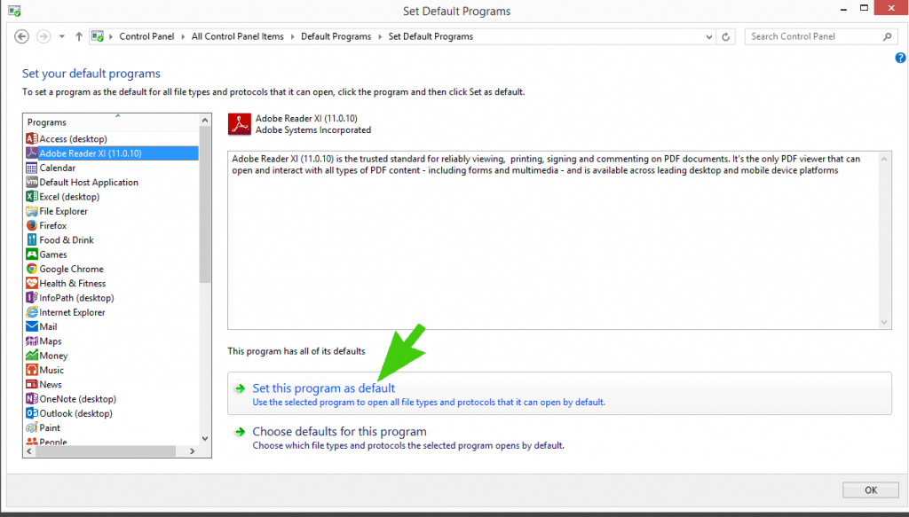
Task: Click Choose defaults for this program
Action: 339,432
